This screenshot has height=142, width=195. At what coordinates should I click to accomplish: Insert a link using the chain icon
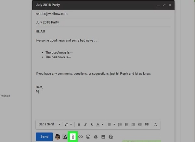tap(81, 137)
